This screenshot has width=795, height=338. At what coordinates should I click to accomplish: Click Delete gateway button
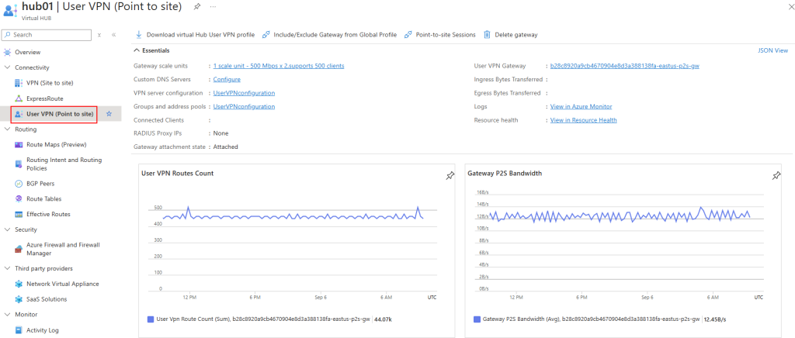(x=516, y=35)
